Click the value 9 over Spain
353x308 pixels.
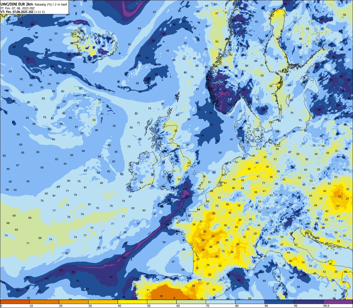pos(174,298)
